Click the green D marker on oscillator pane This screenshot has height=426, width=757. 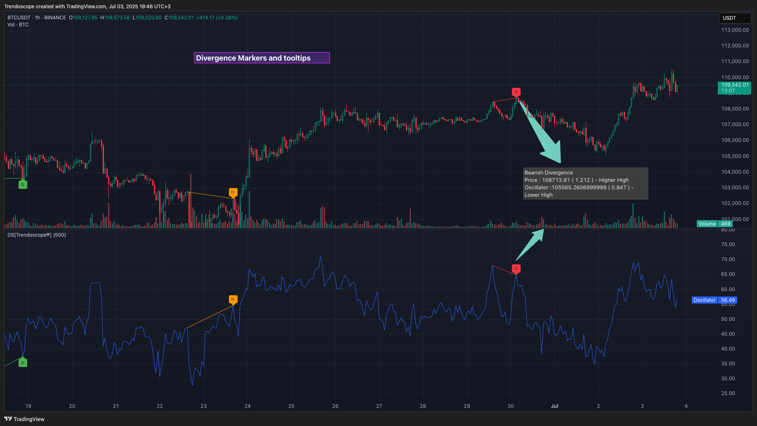(x=23, y=362)
